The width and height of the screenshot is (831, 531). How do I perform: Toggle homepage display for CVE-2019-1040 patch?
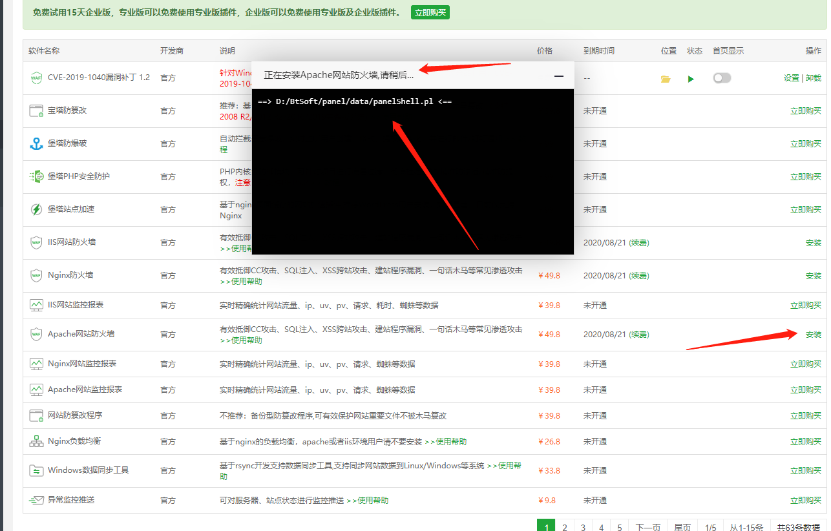722,78
